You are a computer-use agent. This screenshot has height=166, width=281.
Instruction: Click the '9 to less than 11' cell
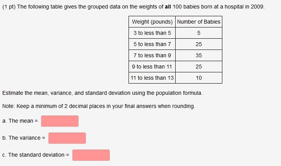pos(152,67)
